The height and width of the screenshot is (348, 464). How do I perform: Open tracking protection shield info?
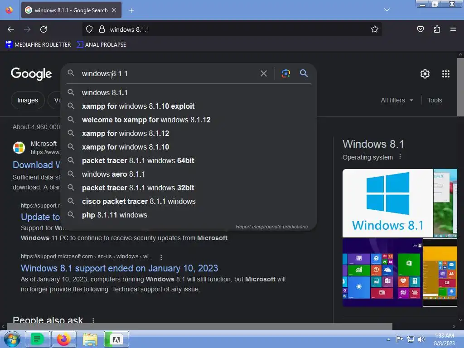(x=89, y=29)
